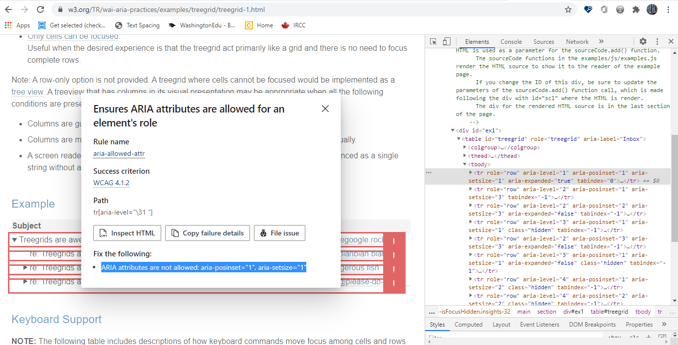Viewport: 678px width, 345px height.
Task: Open the Google Apps grid launcher
Action: (x=8, y=25)
